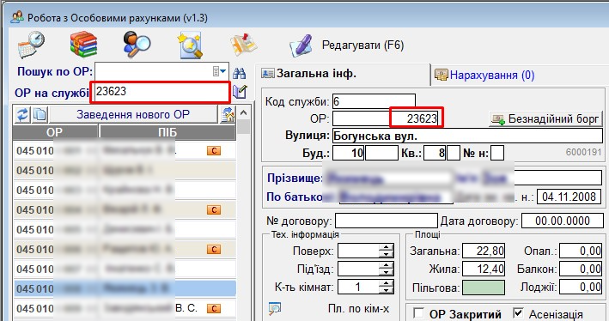Screen dimensions: 609x321
Task: Click the orange C badge in row ending В. С.
Action: (214, 309)
